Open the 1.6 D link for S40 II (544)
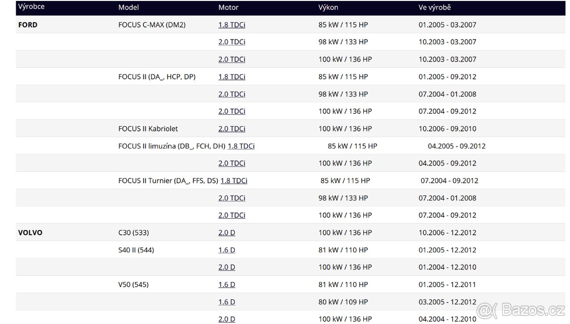 click(x=227, y=250)
